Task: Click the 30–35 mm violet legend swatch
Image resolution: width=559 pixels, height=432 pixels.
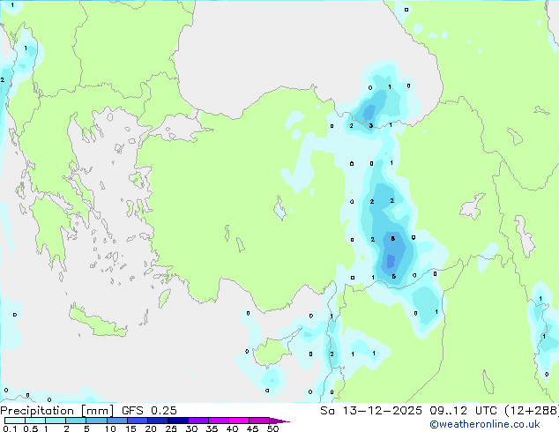Action: (198, 421)
